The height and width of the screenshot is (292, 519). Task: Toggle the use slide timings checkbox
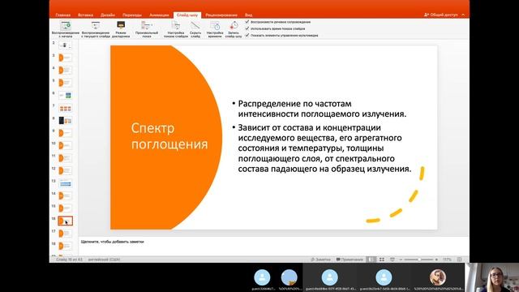[247, 28]
